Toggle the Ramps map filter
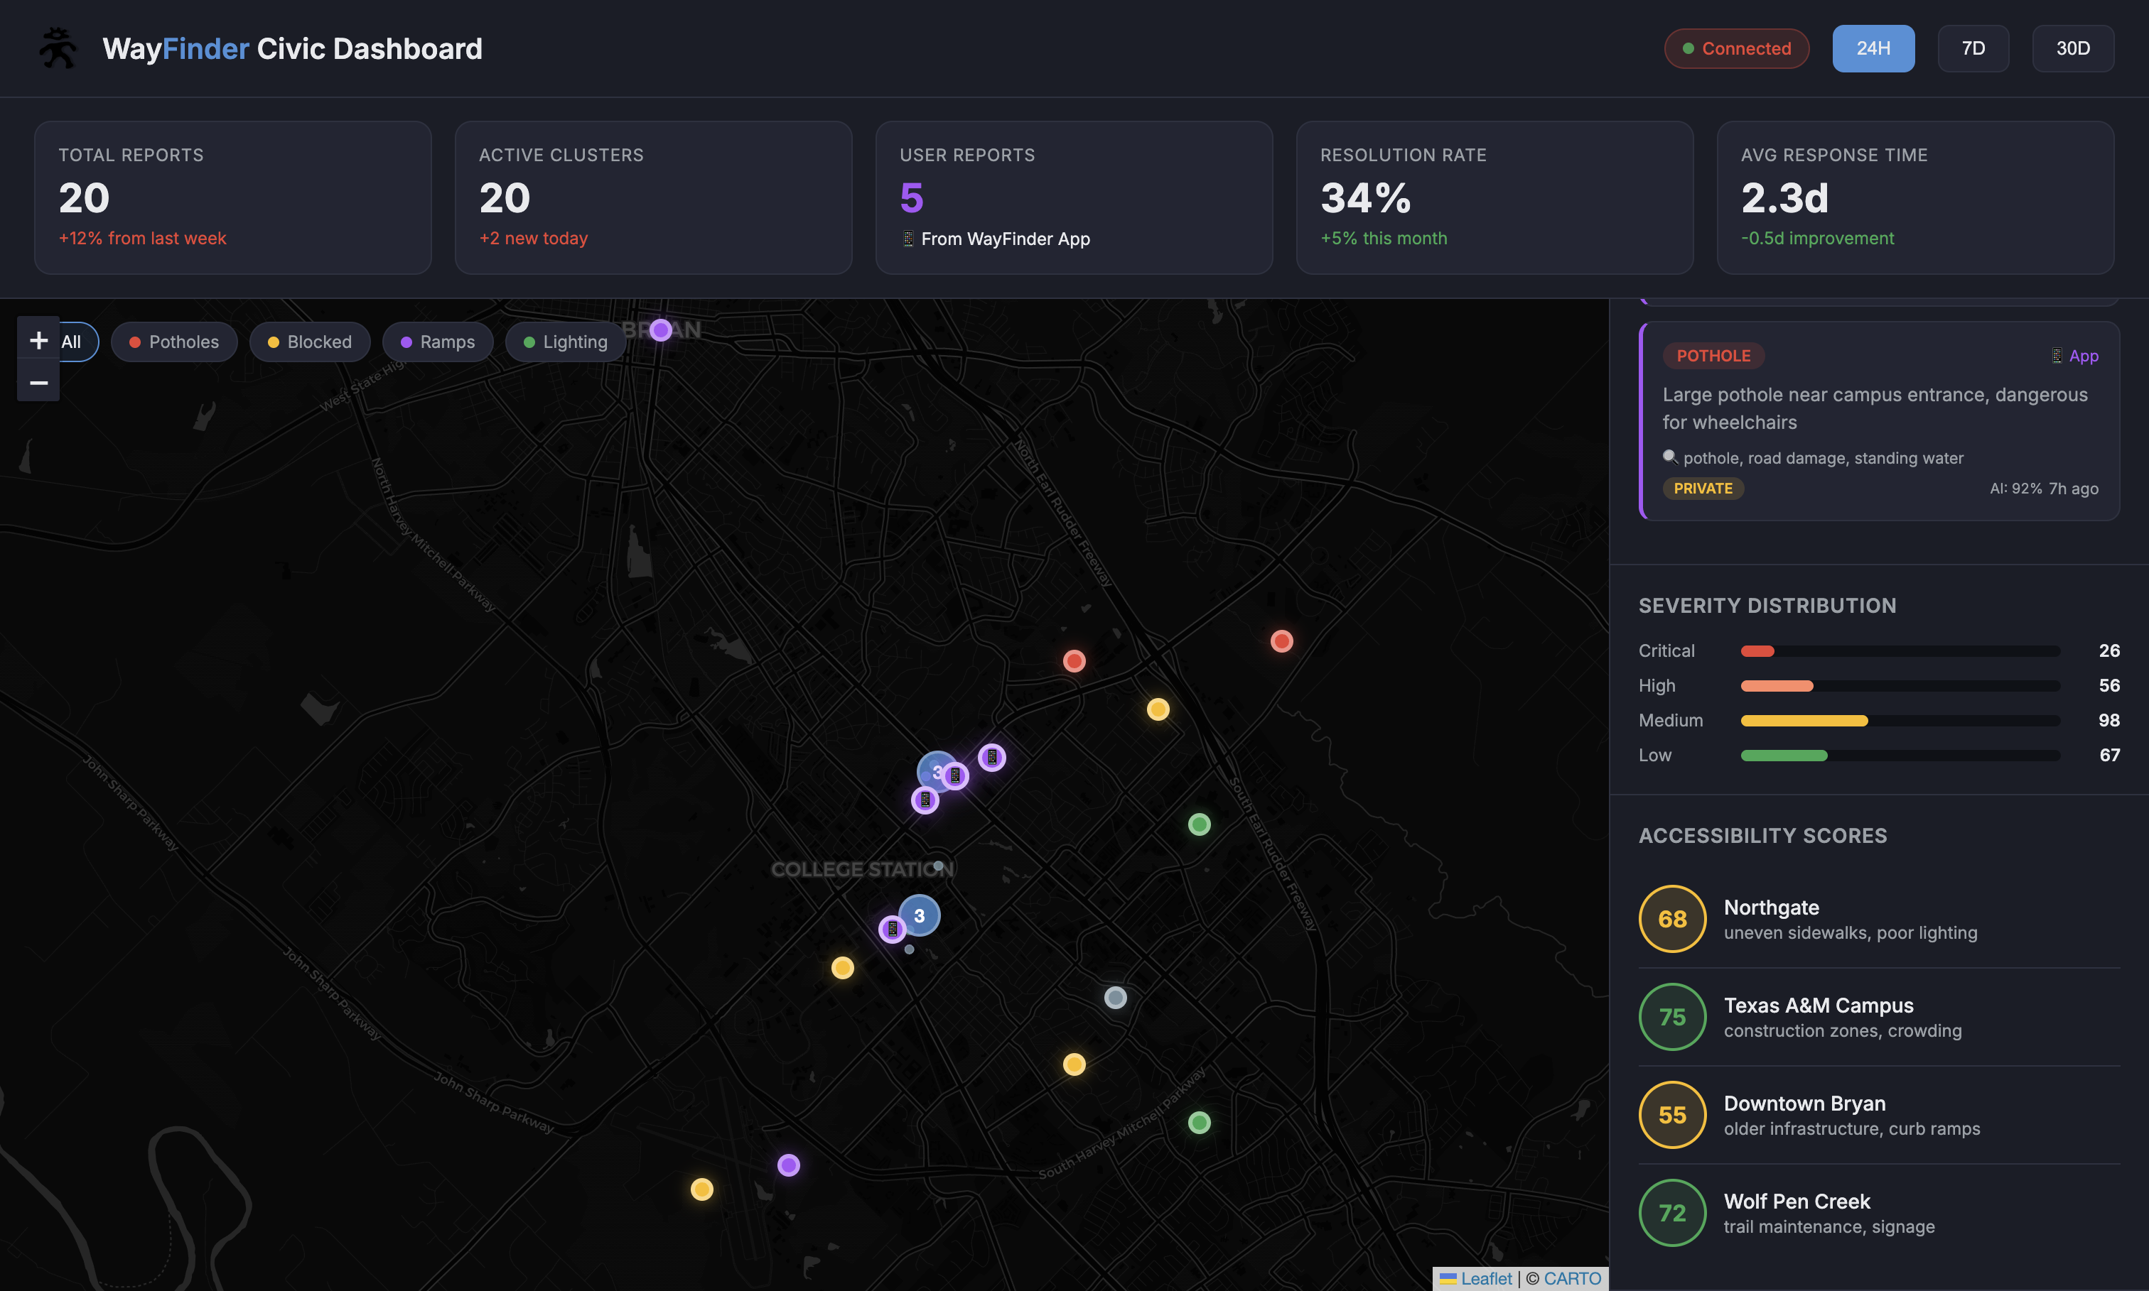The height and width of the screenshot is (1291, 2149). pyautogui.click(x=438, y=342)
